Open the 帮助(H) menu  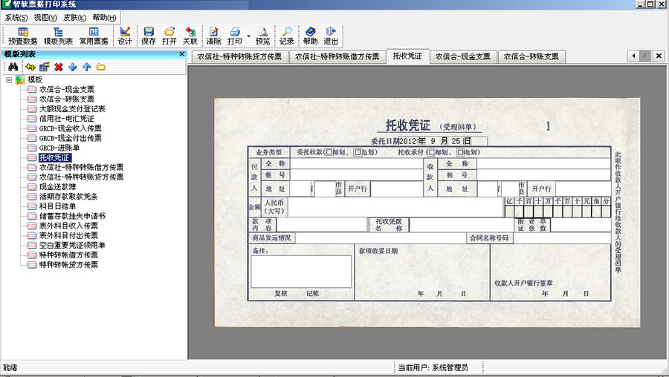point(104,18)
